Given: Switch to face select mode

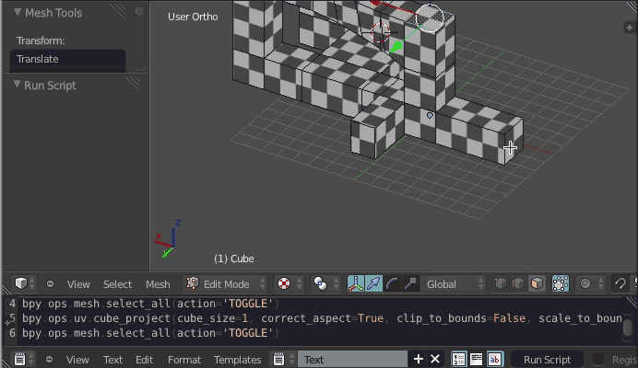Looking at the screenshot, I should tap(536, 284).
